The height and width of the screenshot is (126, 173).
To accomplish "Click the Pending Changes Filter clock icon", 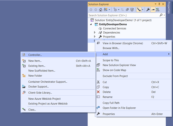I will click(x=115, y=10).
